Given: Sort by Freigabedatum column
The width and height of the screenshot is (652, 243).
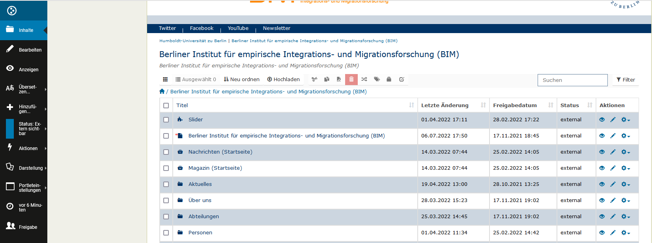Looking at the screenshot, I should click(x=523, y=105).
